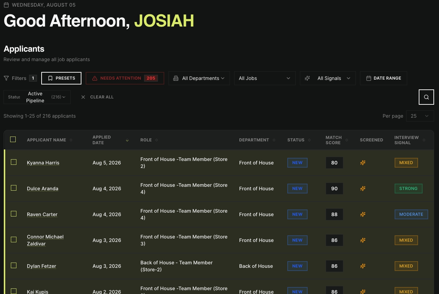The image size is (439, 294).
Task: Click match score 90 for Dulce Aranda
Action: (x=334, y=189)
